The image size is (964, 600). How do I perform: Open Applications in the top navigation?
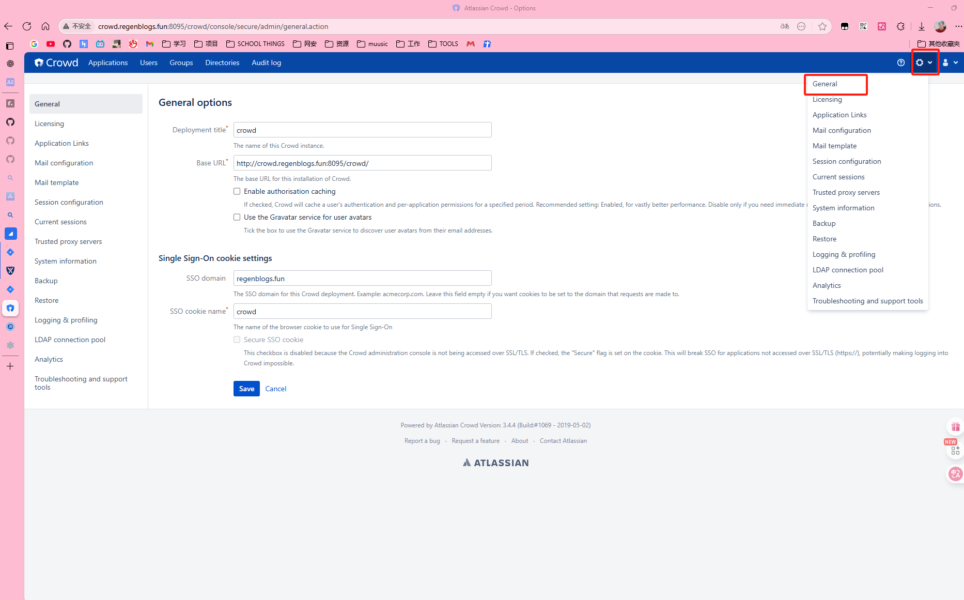pyautogui.click(x=108, y=63)
